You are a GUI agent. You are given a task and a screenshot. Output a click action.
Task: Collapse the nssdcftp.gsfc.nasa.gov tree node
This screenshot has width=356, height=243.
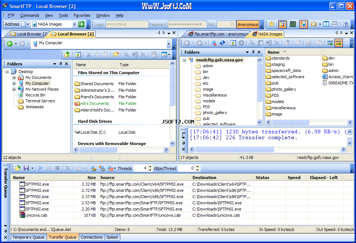[184, 60]
